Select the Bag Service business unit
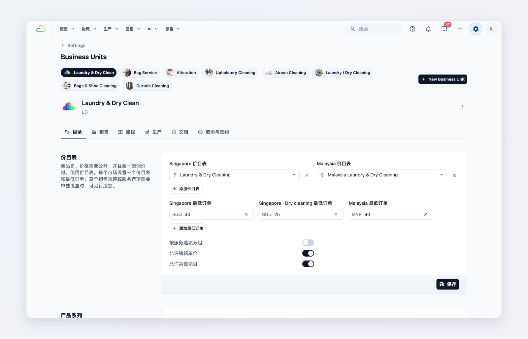Viewport: 528px width, 339px height. [x=140, y=73]
